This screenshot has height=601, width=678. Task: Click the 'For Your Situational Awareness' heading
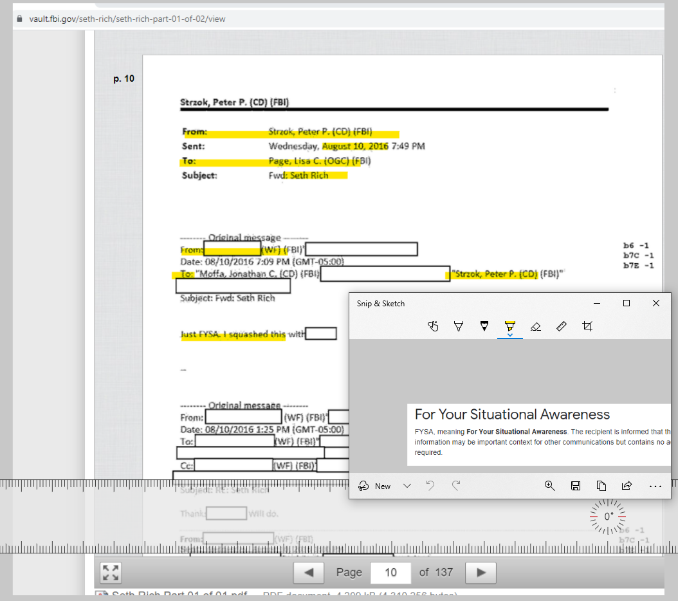click(x=513, y=414)
